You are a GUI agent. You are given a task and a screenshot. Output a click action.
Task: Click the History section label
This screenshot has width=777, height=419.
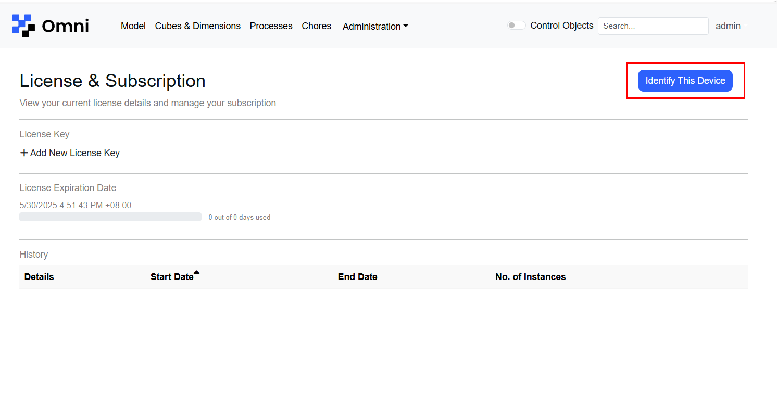[x=34, y=255]
